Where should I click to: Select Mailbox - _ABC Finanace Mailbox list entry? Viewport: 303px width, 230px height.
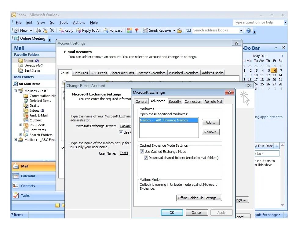pos(169,120)
